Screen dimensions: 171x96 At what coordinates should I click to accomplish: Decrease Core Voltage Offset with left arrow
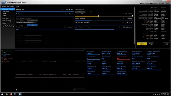126,14
